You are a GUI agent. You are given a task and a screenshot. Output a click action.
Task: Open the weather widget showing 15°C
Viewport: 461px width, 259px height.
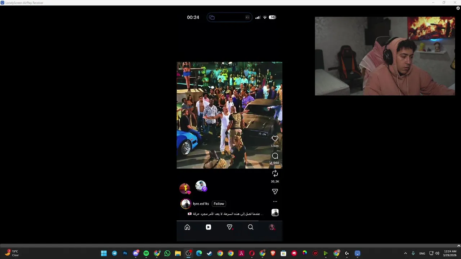(12, 253)
